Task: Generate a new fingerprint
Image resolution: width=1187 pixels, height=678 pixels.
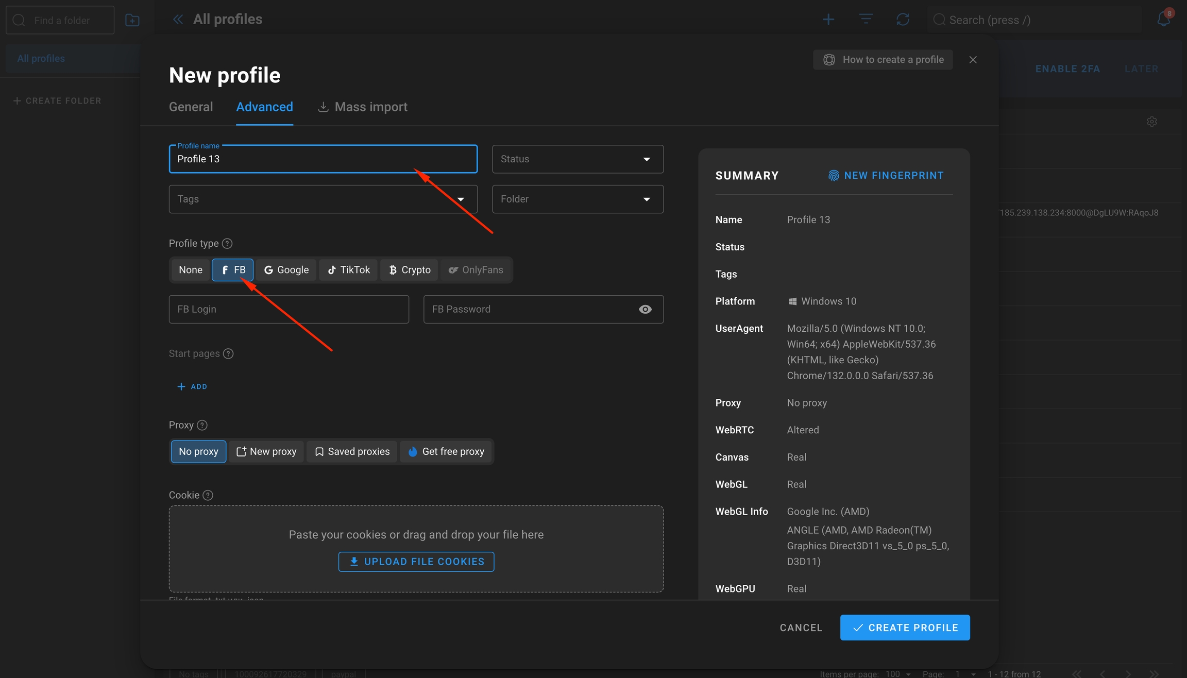Action: pyautogui.click(x=886, y=175)
